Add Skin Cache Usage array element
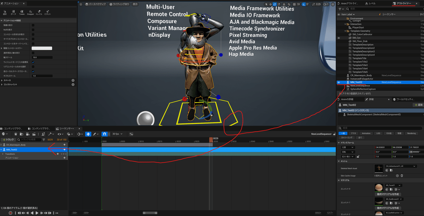Screen dimensions: 424x216 click(397, 175)
